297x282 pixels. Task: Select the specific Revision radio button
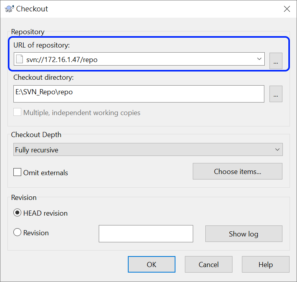click(17, 232)
